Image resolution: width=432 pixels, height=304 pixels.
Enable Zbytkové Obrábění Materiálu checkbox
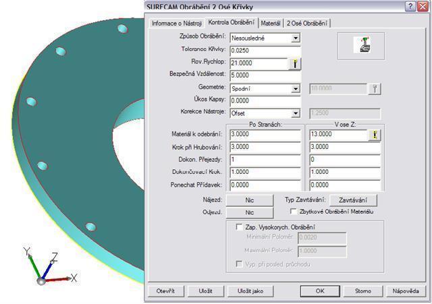coord(294,211)
